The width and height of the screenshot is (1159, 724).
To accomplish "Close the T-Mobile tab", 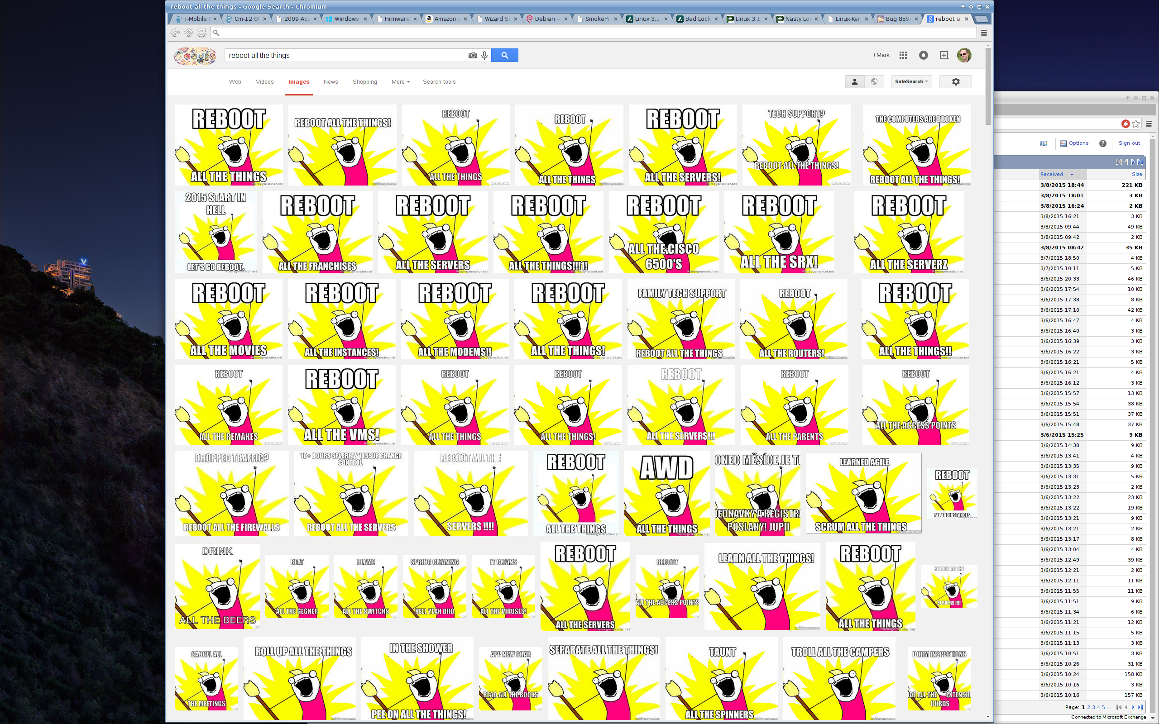I will [215, 19].
